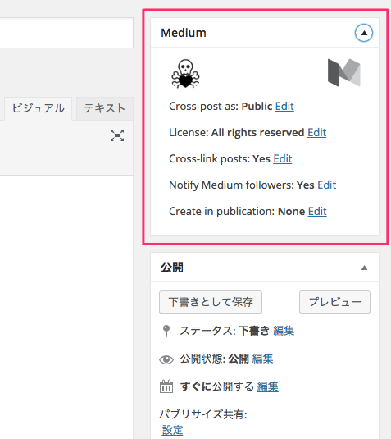Edit the ステータス value via 編集

point(284,332)
